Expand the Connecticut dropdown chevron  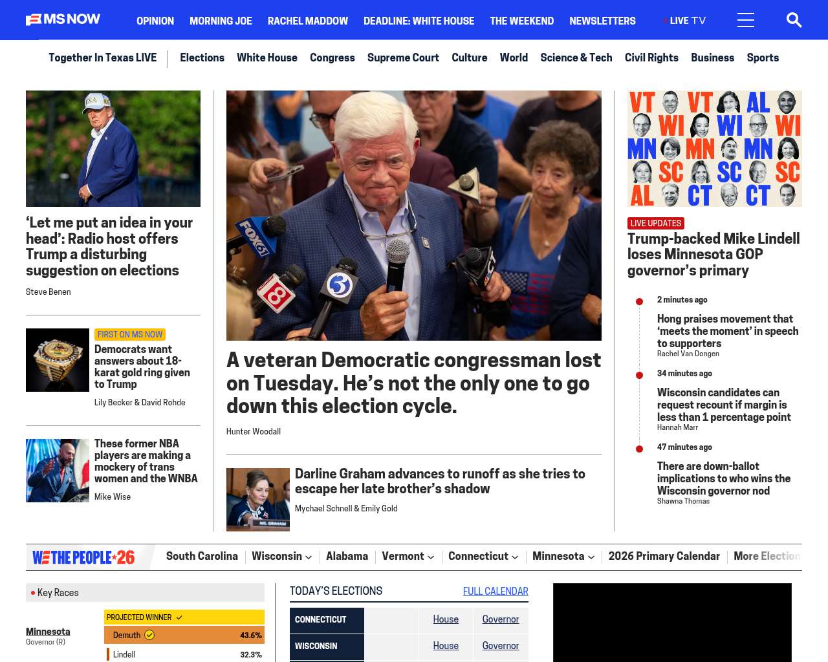pos(515,557)
